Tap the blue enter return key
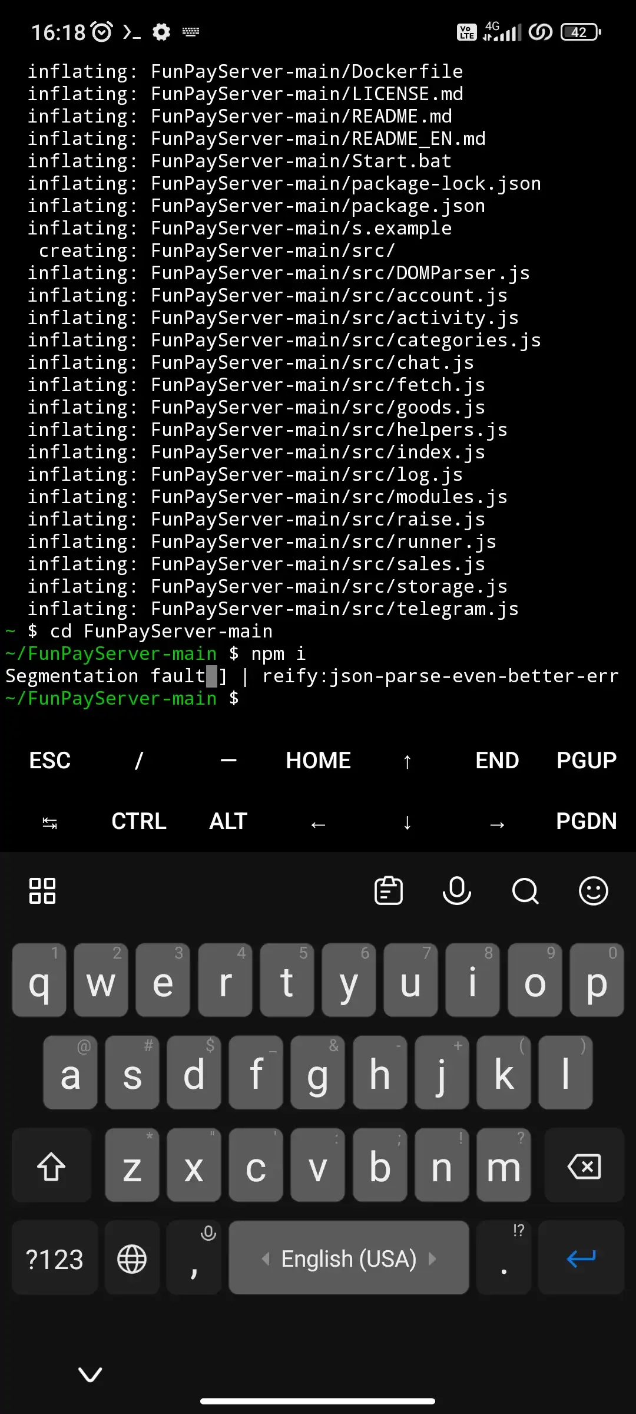Image resolution: width=636 pixels, height=1414 pixels. click(581, 1259)
